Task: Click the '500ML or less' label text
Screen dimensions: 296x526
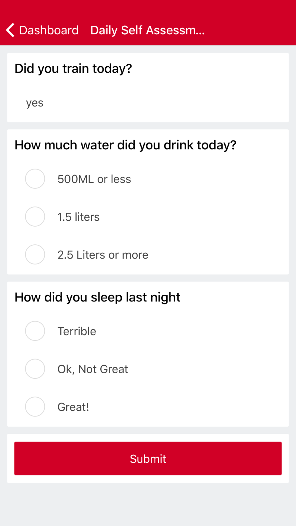Action: point(94,179)
